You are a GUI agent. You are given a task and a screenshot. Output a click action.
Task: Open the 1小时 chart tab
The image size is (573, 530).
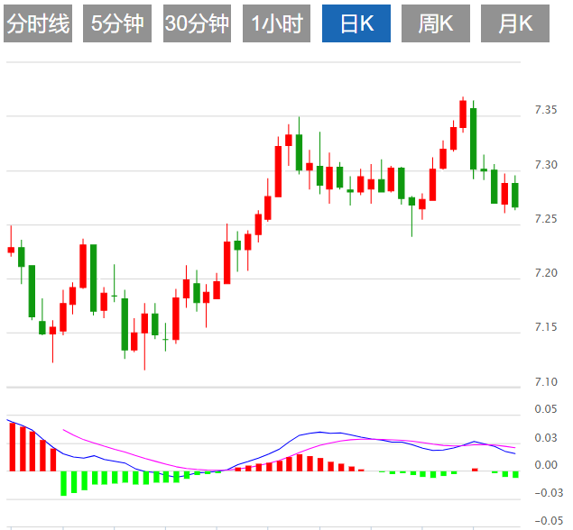click(277, 23)
